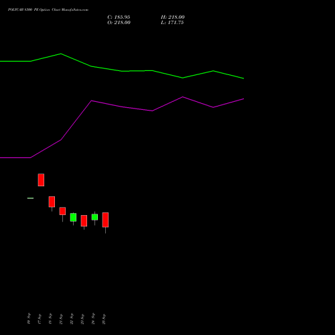Select the low value 'L: 171.75'
Screen dimensions: 335x335
[x=172, y=23]
